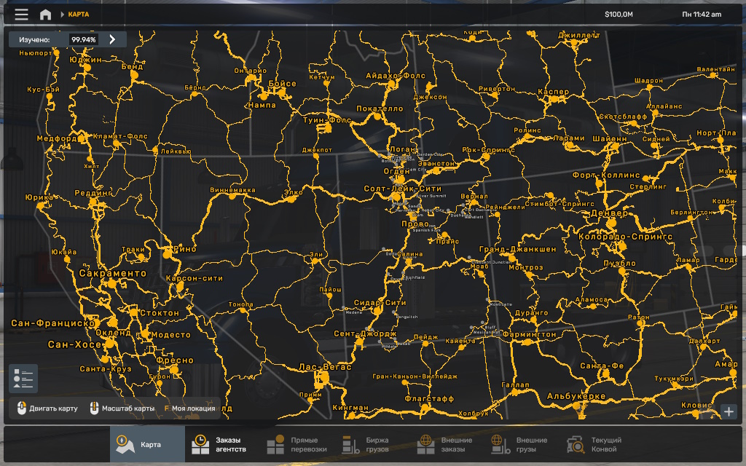Select the Salt Lake City map label
The height and width of the screenshot is (466, 746).
pyautogui.click(x=402, y=189)
